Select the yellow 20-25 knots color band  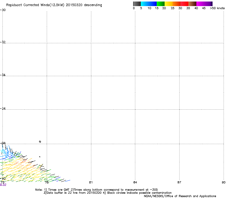click(169, 4)
